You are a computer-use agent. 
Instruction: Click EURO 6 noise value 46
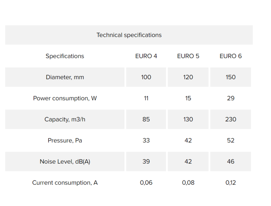pos(231,162)
